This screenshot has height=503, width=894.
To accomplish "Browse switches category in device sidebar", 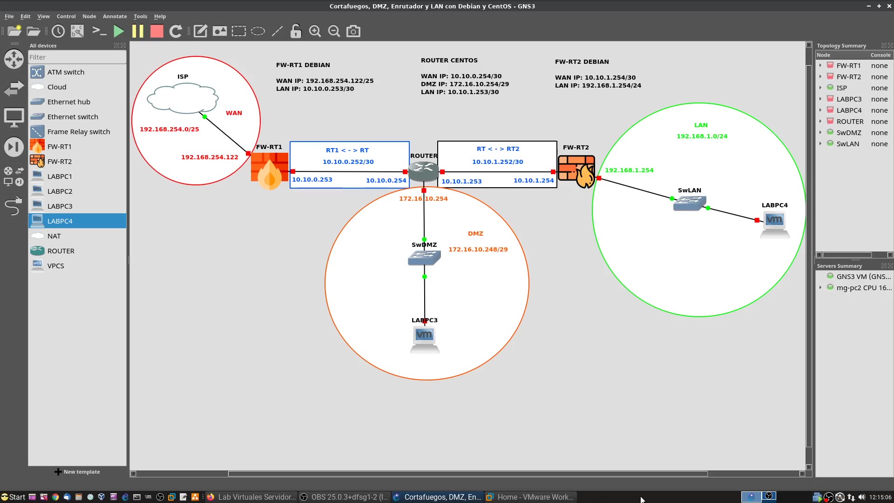I will [x=14, y=88].
